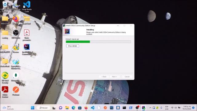Viewport: 197px width, 111px height.
Task: Click the setup window title bar icon
Action: [x=64, y=26]
